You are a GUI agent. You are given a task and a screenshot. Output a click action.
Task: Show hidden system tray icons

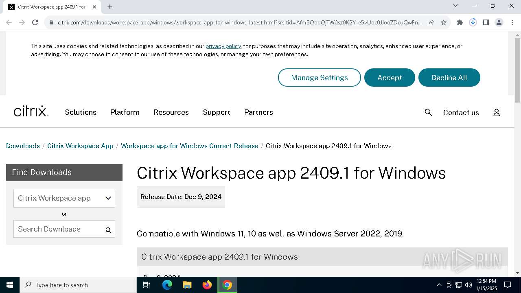439,285
